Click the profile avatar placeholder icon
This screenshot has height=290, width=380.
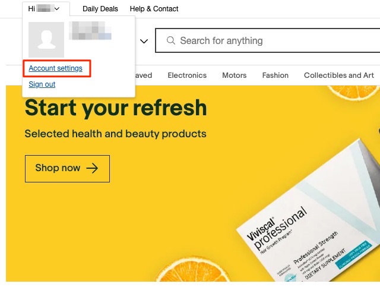click(x=46, y=39)
